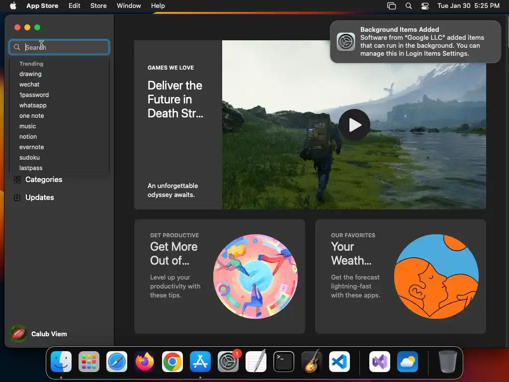Viewport: 509px width, 382px height.
Task: Click the date and time in menu bar
Action: pos(468,6)
